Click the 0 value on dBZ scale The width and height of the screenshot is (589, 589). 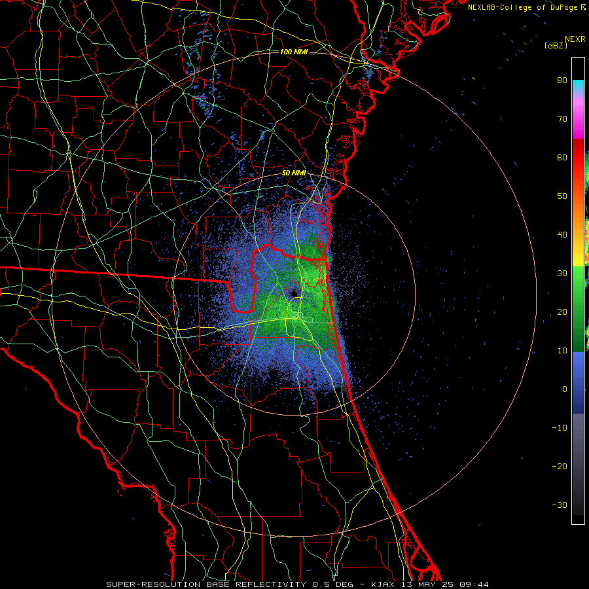click(x=565, y=389)
